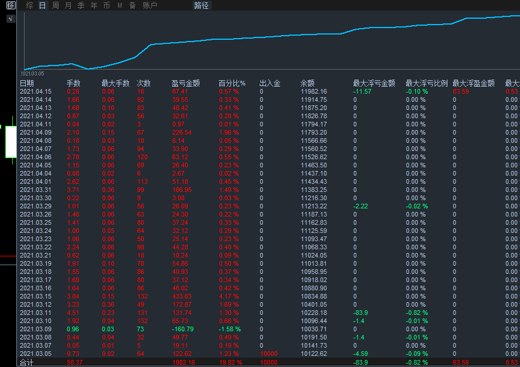Screen dimensions: 520x367
Task: Click the 最大浮盈金额 column header
Action: (x=474, y=83)
